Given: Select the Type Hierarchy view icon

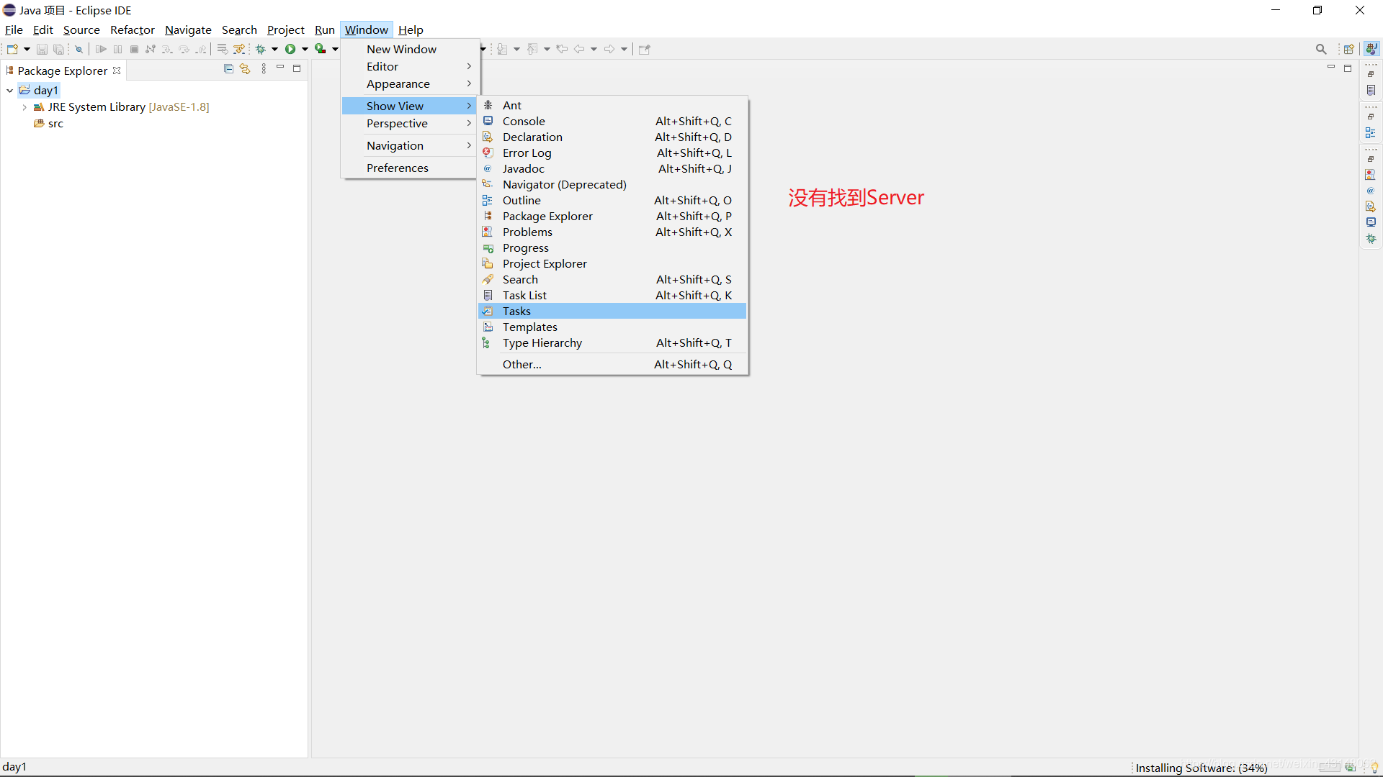Looking at the screenshot, I should pos(488,342).
